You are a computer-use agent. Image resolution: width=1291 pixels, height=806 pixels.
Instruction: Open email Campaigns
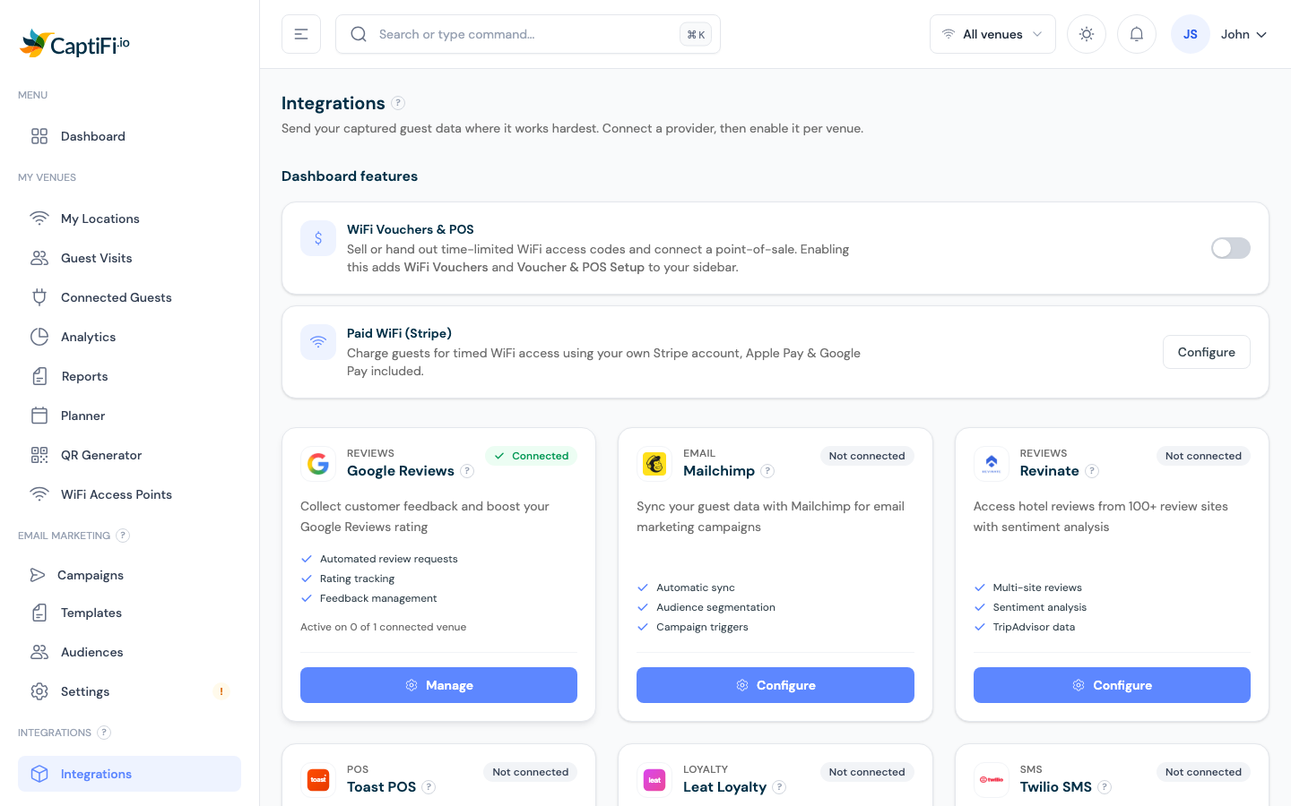tap(129, 575)
